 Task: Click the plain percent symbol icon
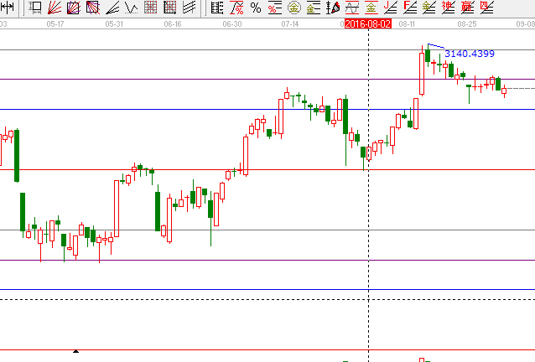pos(255,8)
